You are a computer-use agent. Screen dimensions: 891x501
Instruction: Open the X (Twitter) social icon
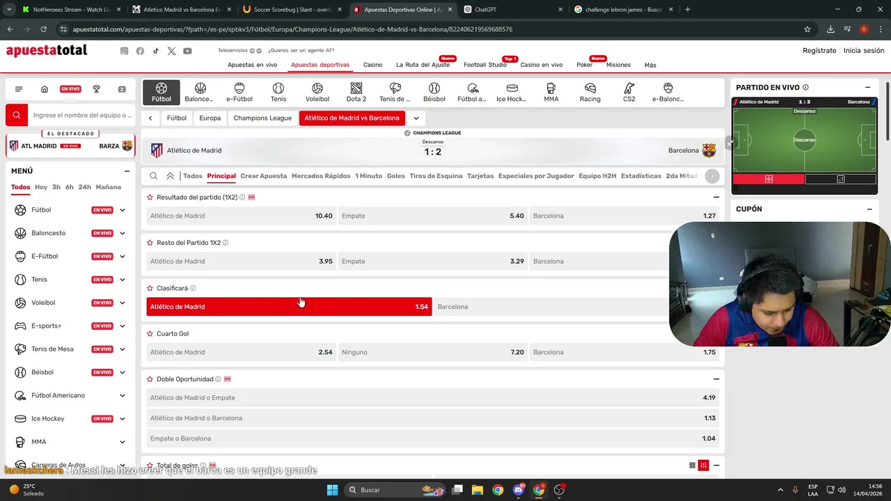(x=171, y=51)
